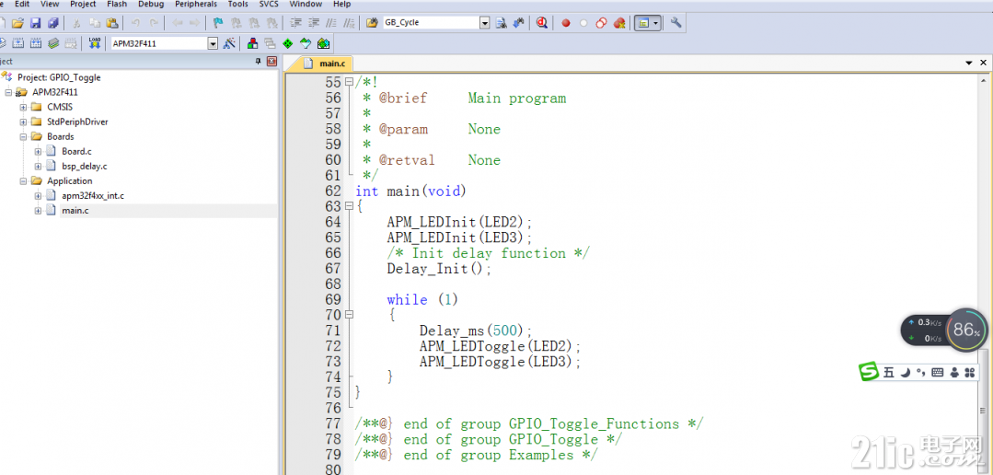Expand the StdPeriphDriver folder
Image resolution: width=993 pixels, height=475 pixels.
[23, 122]
